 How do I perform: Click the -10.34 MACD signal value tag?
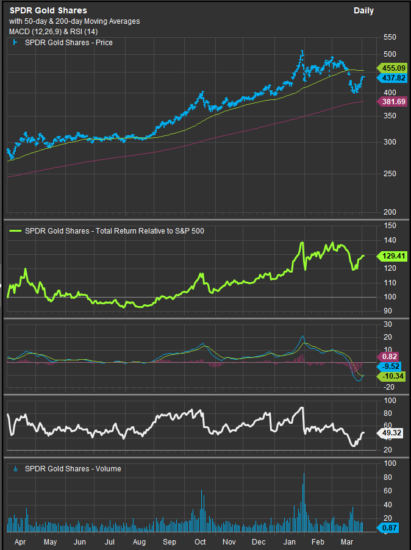pos(392,377)
